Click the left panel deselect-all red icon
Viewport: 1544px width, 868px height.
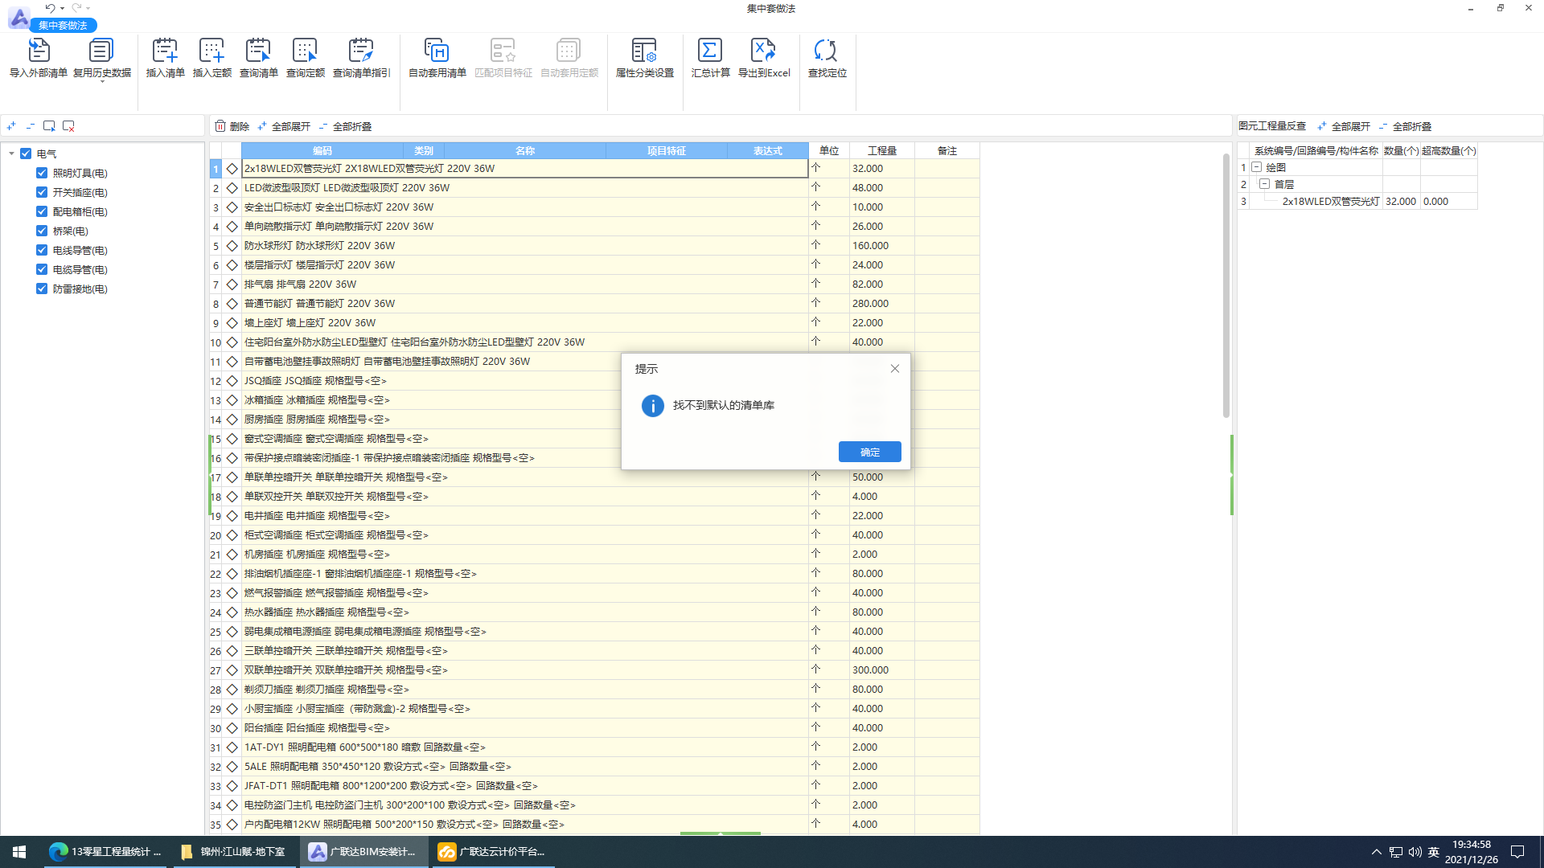[68, 126]
